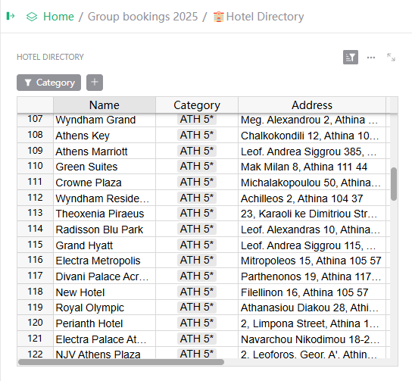Open the Category filter dropdown
The image size is (412, 381).
coord(49,83)
